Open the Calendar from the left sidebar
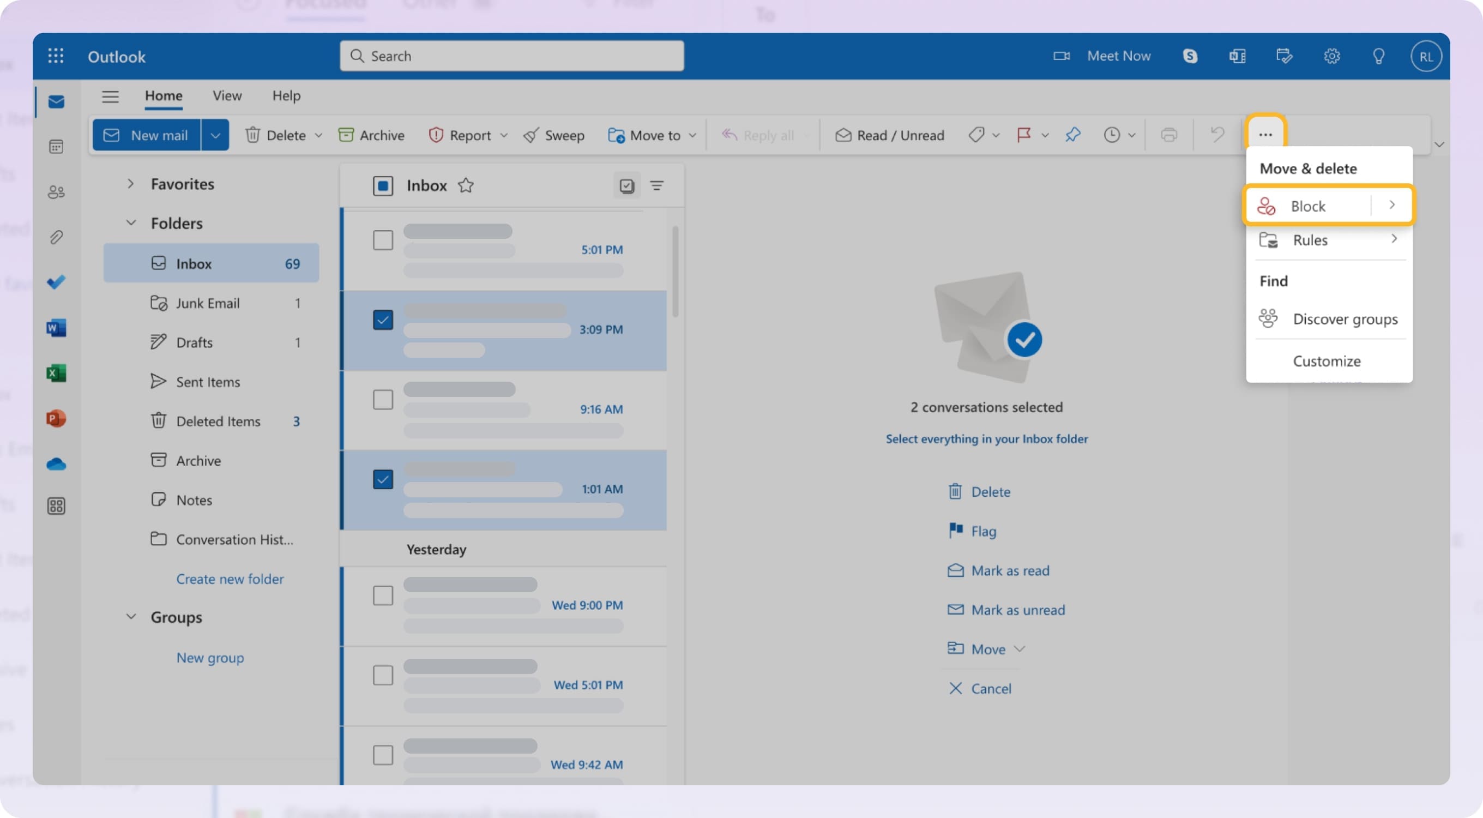The image size is (1483, 818). click(56, 147)
